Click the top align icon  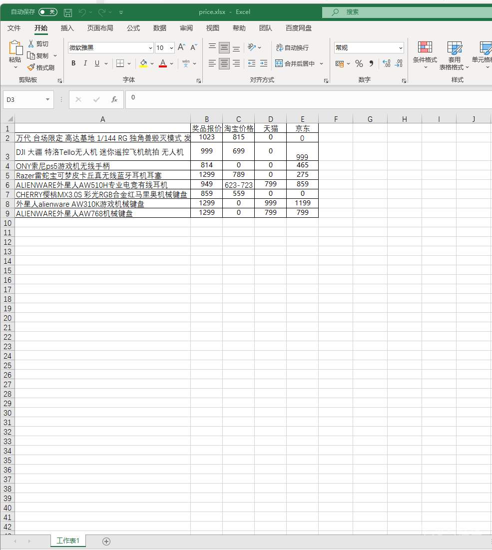pyautogui.click(x=212, y=47)
